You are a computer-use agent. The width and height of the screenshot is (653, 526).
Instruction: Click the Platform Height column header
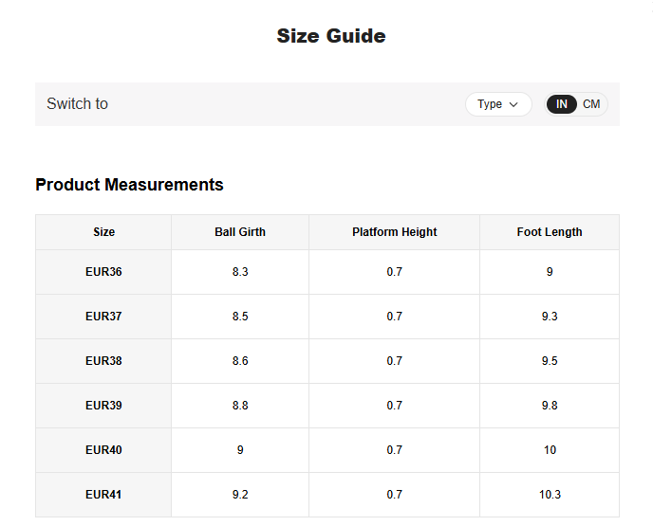pyautogui.click(x=394, y=232)
